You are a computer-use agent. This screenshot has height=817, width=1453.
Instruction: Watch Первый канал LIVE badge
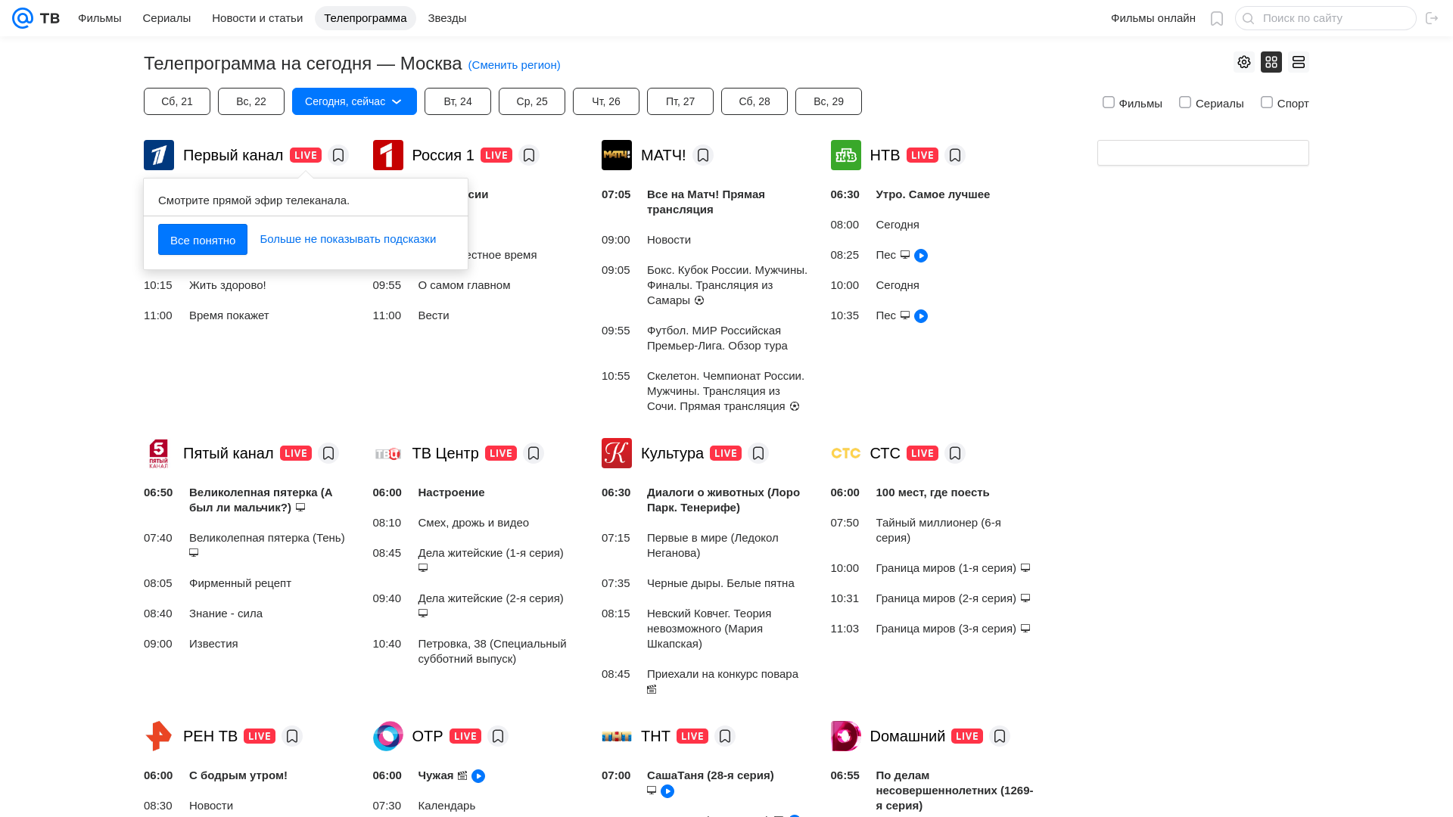(x=306, y=155)
